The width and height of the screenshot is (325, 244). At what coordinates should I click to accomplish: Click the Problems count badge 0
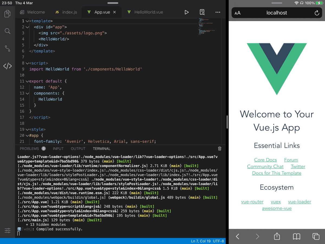pyautogui.click(x=44, y=149)
